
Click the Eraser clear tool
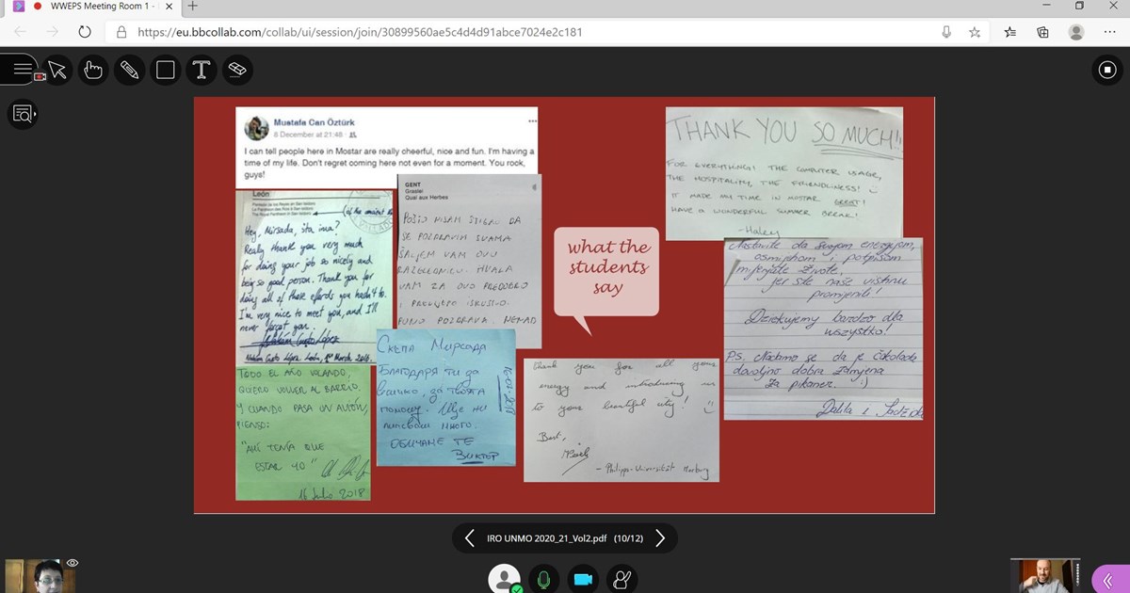(x=236, y=70)
